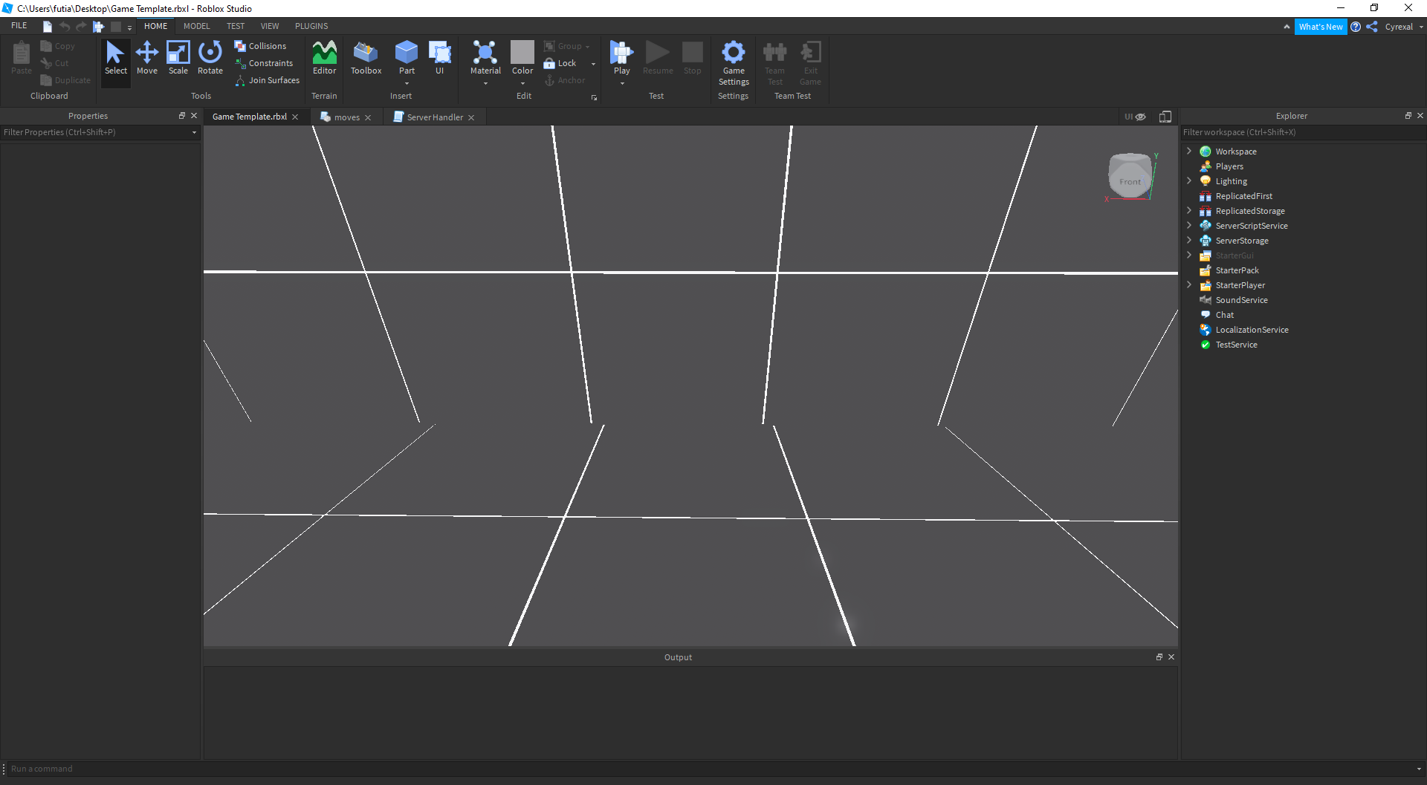Click the What's New button
This screenshot has height=785, width=1427.
point(1321,27)
